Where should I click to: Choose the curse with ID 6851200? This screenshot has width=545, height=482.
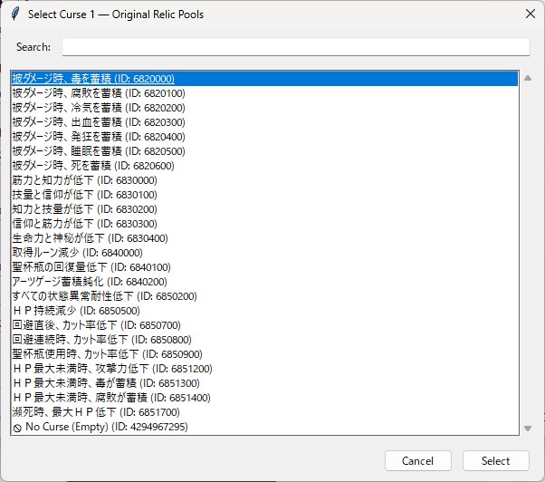click(264, 369)
